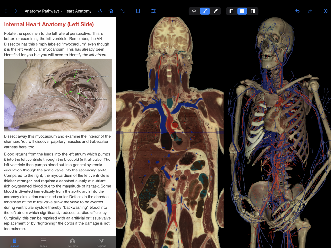Screen dimensions: 331x248
Task: Navigate back to the previous page
Action: point(5,11)
